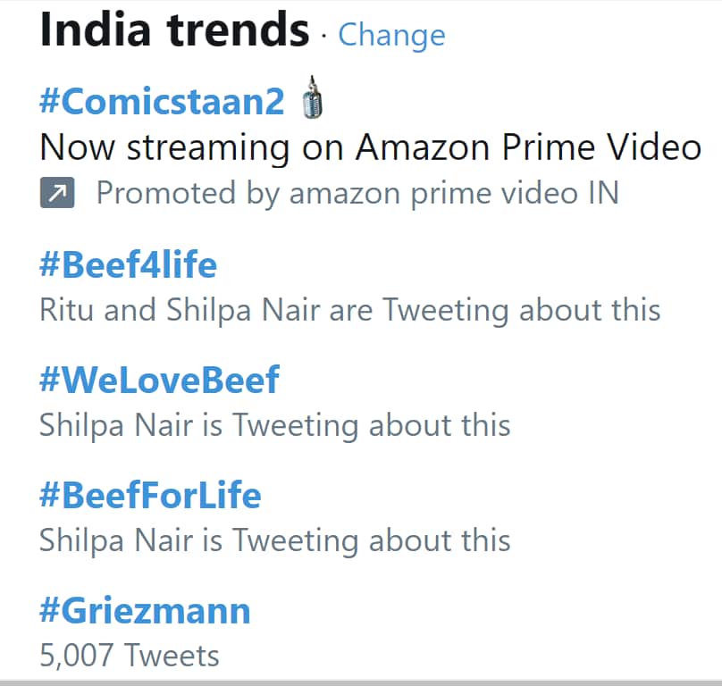This screenshot has height=686, width=722.
Task: Open the #WeLoveBeef trend
Action: click(x=158, y=380)
